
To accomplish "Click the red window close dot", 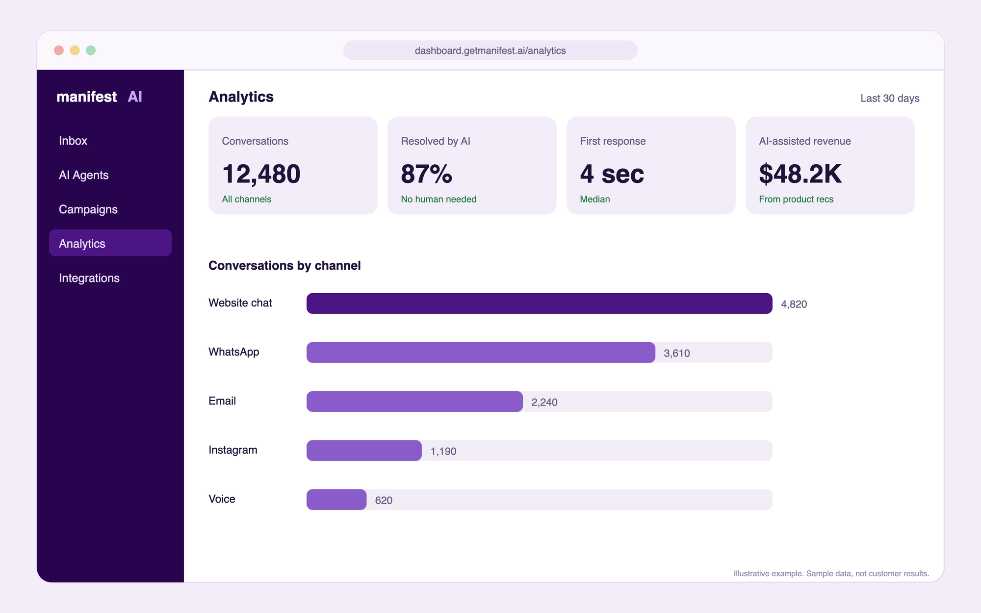I will 59,51.
